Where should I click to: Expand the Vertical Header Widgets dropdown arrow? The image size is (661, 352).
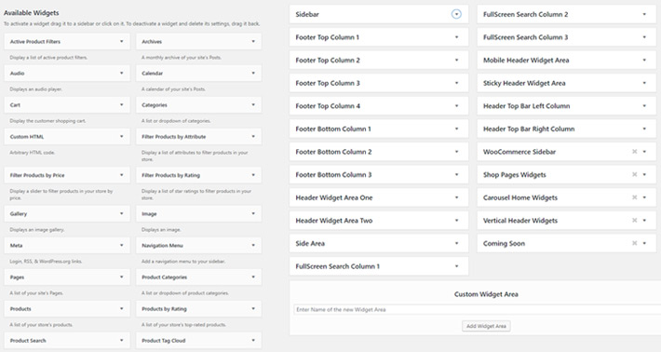coord(644,220)
